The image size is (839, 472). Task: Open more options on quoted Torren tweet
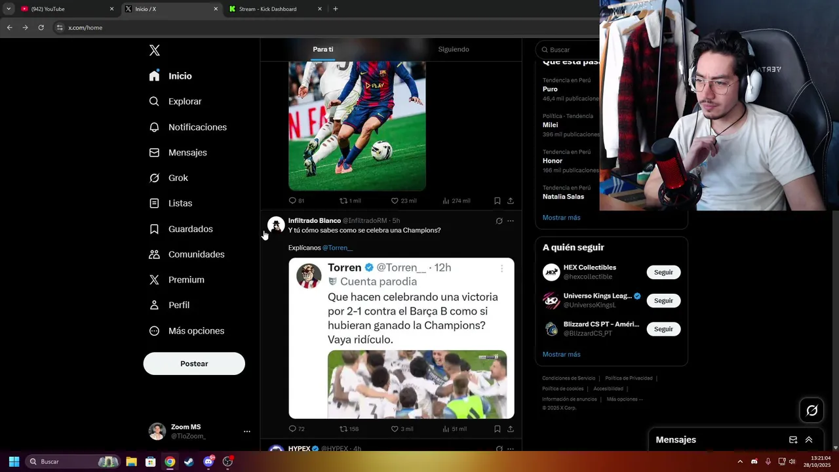tap(502, 268)
